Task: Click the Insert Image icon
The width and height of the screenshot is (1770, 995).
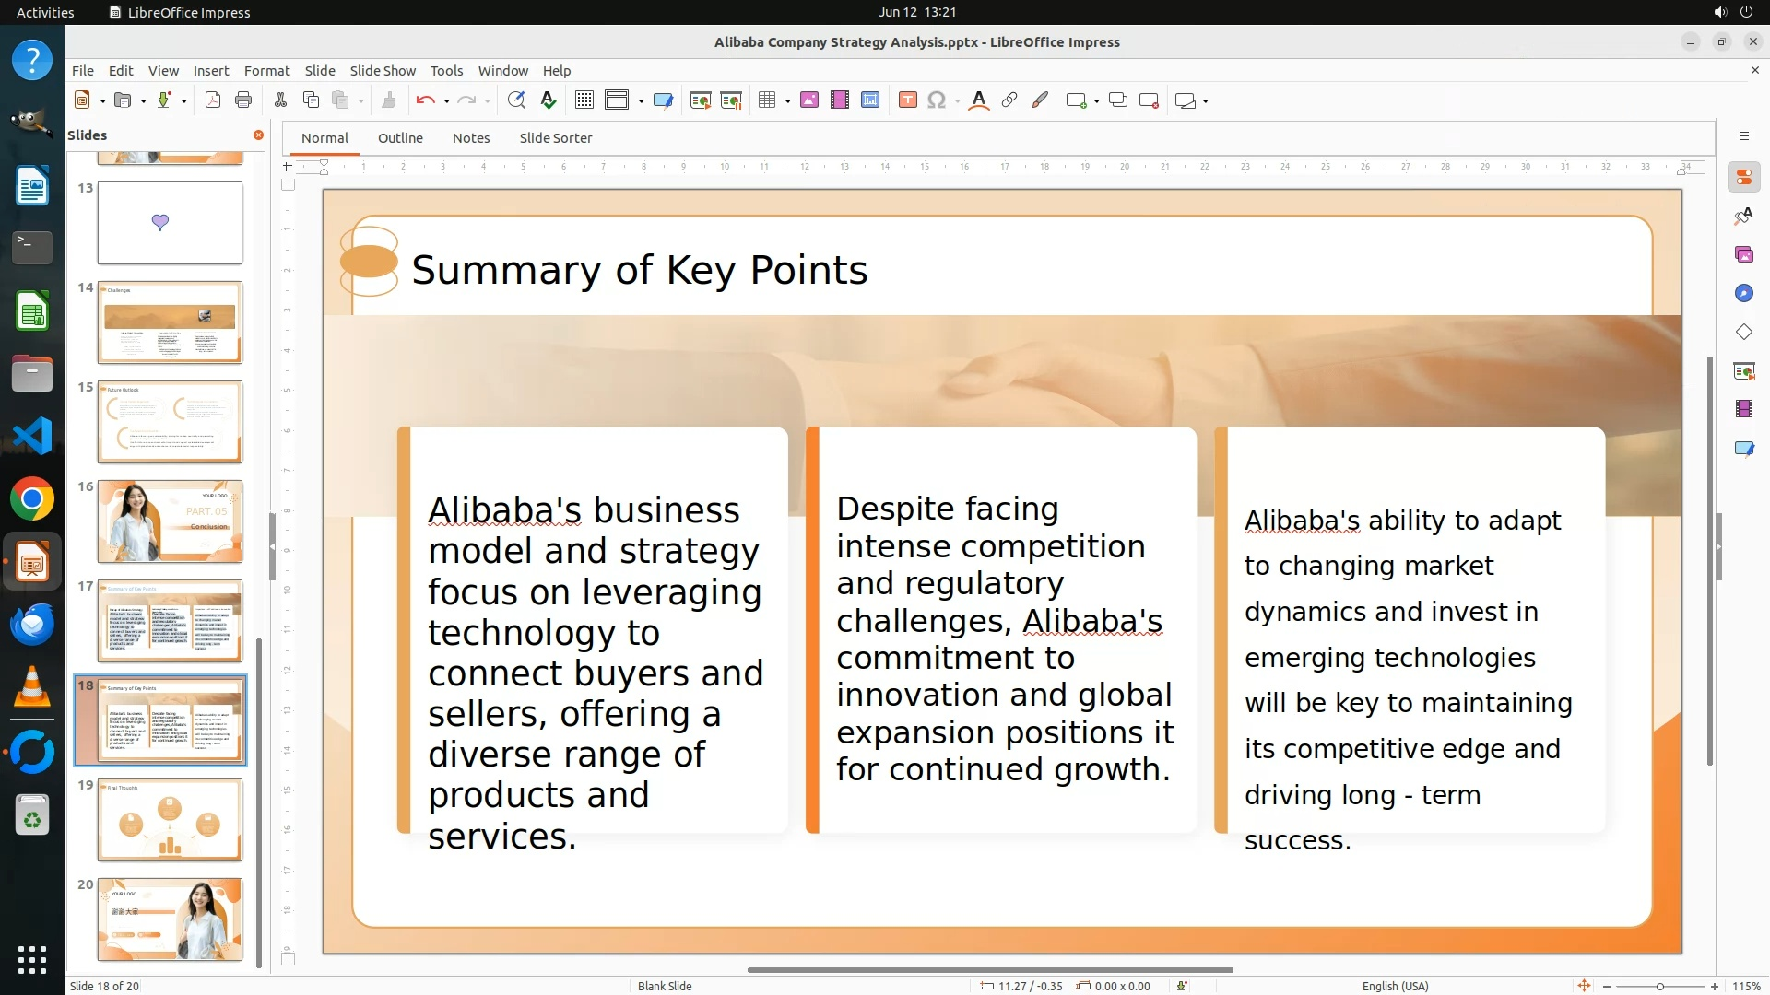Action: 809,100
